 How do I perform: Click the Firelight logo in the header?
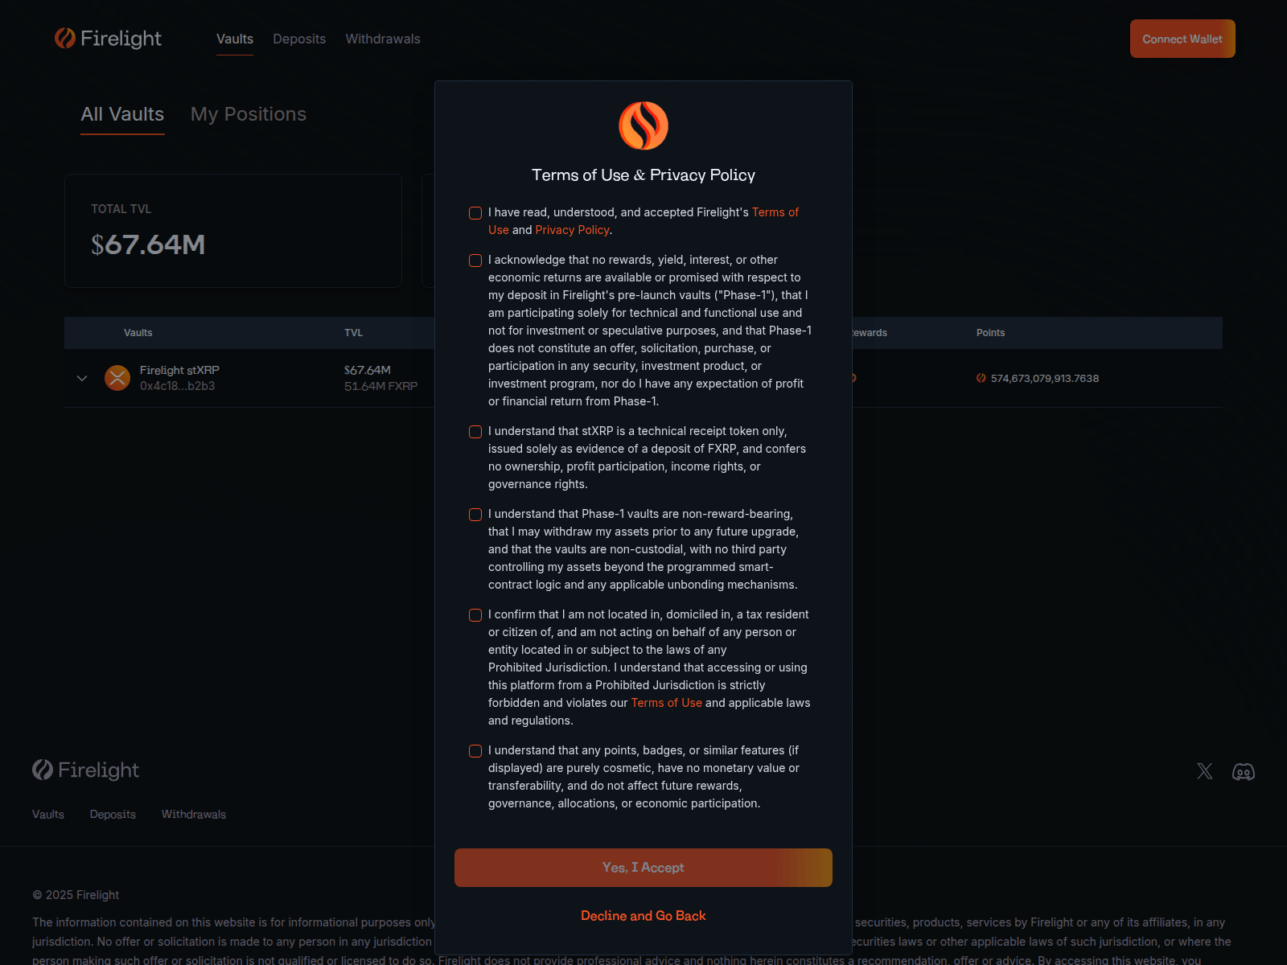[x=108, y=39]
